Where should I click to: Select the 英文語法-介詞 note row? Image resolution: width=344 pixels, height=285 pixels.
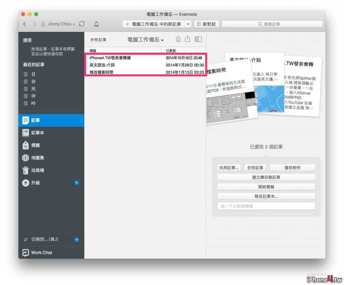click(145, 65)
